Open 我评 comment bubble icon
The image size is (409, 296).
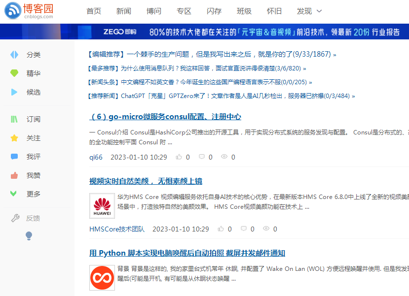(x=15, y=157)
